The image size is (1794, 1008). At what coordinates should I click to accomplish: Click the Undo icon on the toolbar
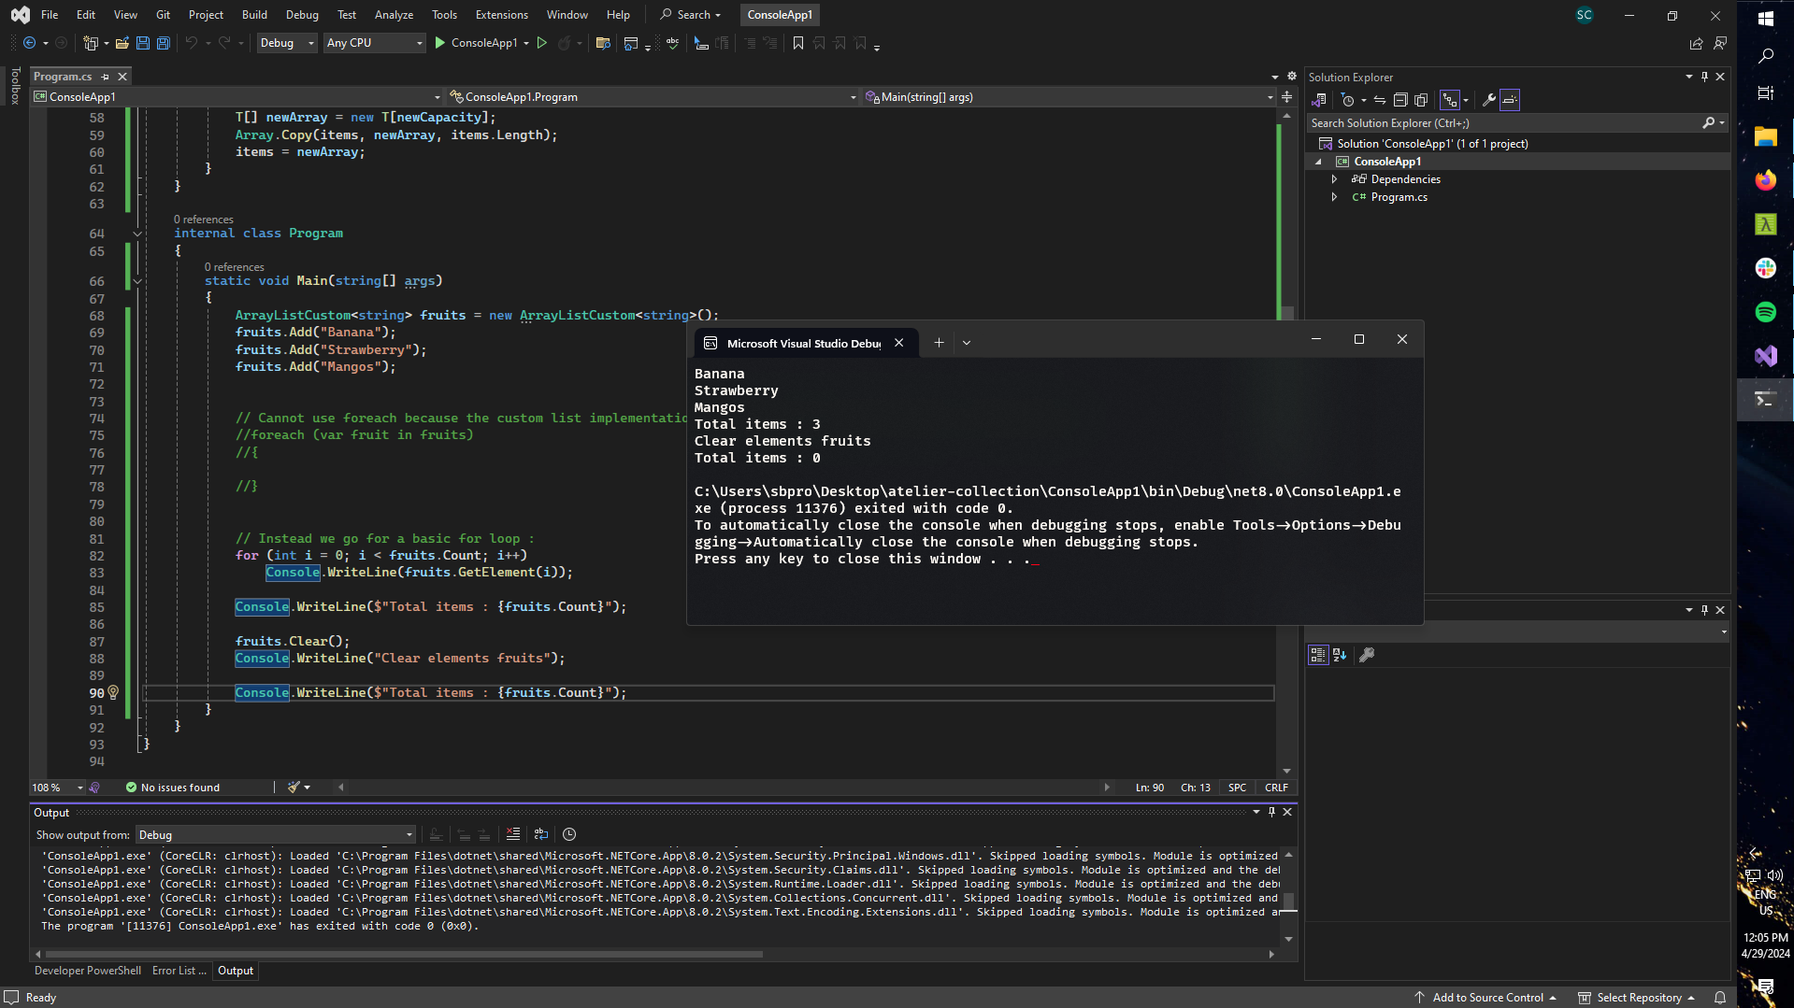pos(190,43)
